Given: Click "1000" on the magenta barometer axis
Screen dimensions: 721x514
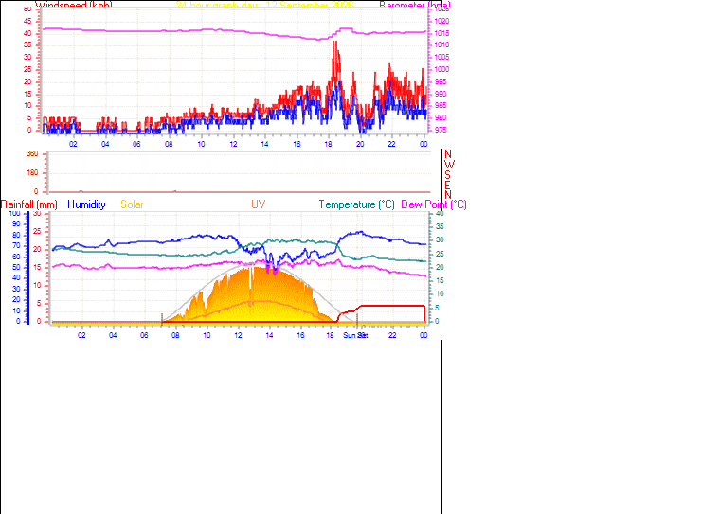Looking at the screenshot, I should coord(442,69).
